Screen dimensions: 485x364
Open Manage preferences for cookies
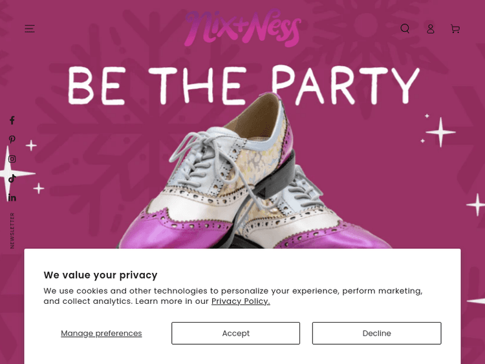(102, 334)
